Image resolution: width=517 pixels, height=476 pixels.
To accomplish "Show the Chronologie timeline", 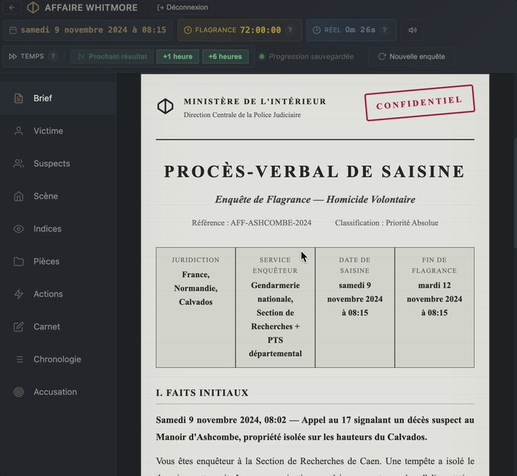I will pyautogui.click(x=56, y=360).
